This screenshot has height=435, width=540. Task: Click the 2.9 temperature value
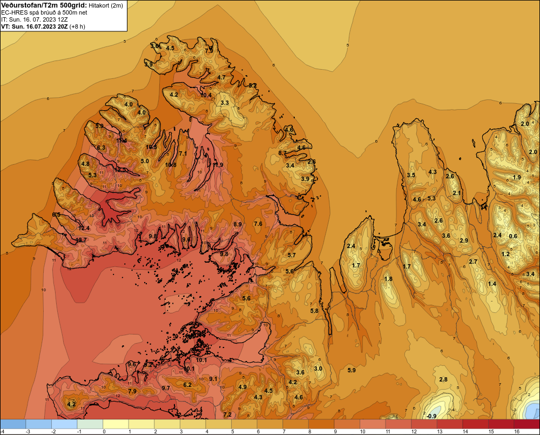coord(464,240)
